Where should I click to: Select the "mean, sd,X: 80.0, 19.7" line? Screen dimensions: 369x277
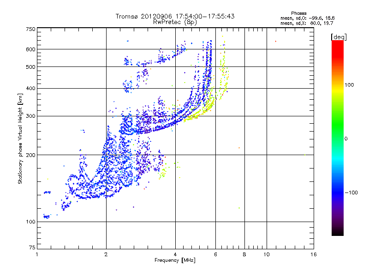(307, 23)
